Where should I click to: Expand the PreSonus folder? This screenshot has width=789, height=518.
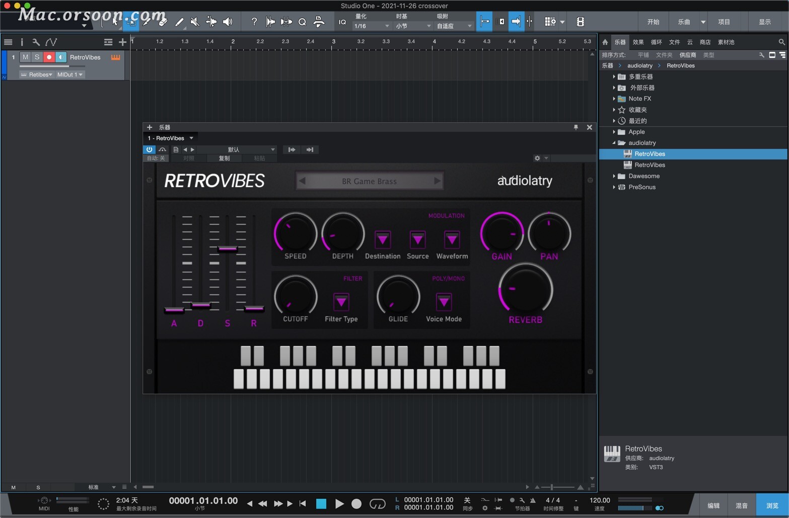[x=614, y=187]
